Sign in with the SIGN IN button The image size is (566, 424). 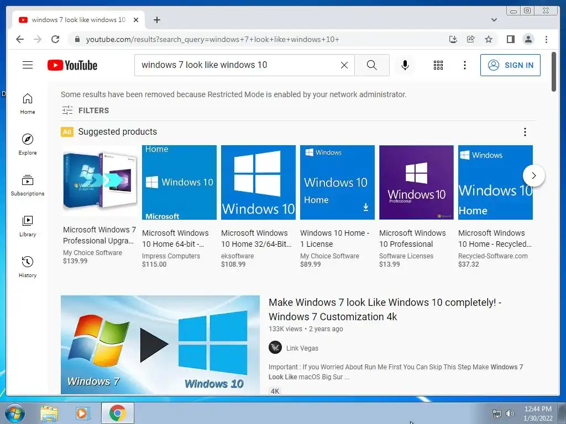point(510,65)
